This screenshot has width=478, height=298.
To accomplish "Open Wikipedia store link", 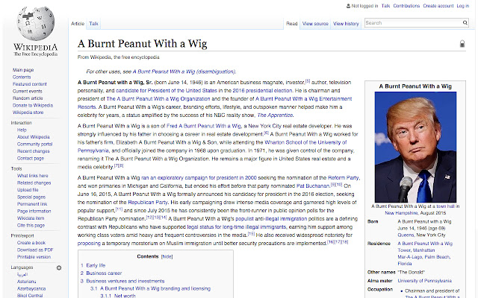I will (28, 112).
